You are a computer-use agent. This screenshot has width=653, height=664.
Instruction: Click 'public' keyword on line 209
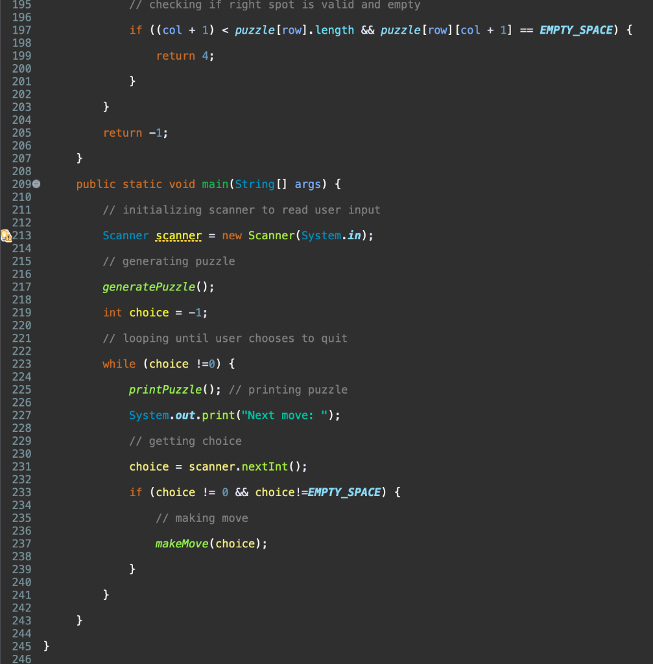(96, 184)
